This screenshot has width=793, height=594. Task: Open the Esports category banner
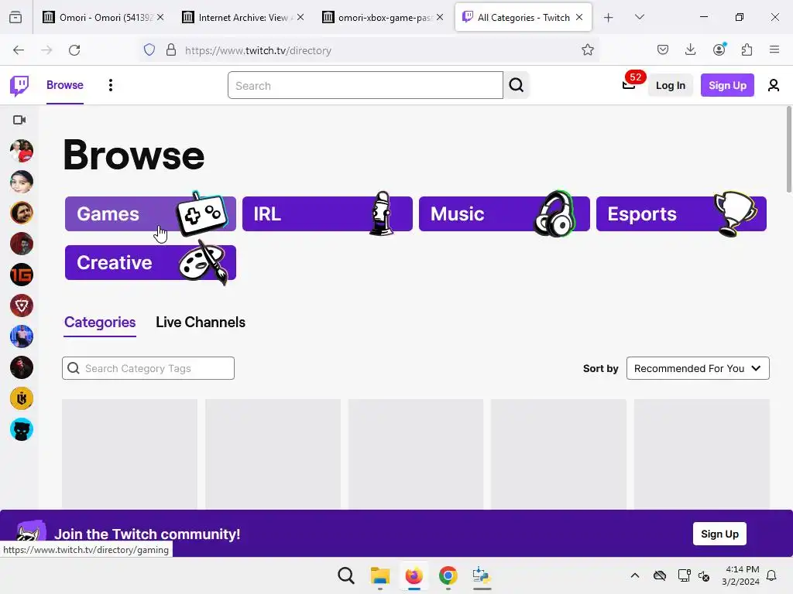[681, 213]
